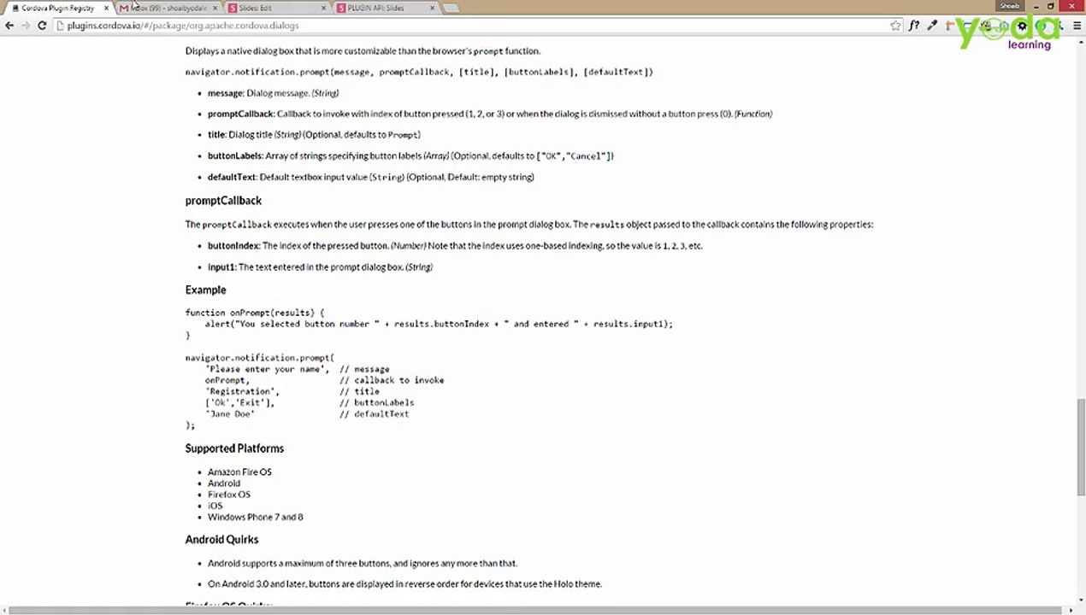Click 'Windows Phone 7 and 8' item

pos(255,517)
